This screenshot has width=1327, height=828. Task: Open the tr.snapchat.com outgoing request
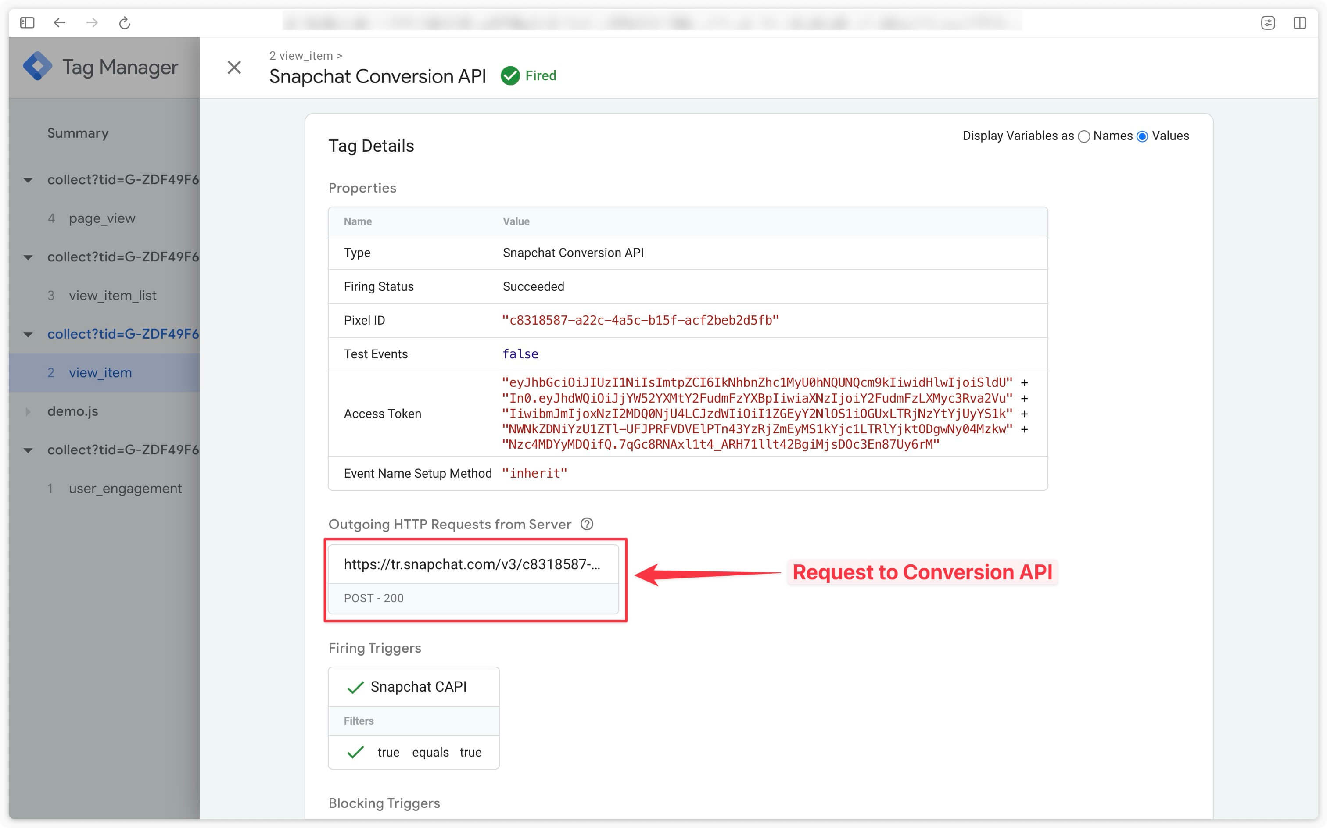[x=473, y=564]
